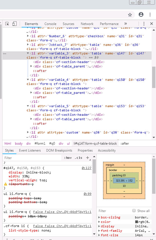
Task: Click the Styles pane scroll down arrow
Action: (x=94, y=234)
